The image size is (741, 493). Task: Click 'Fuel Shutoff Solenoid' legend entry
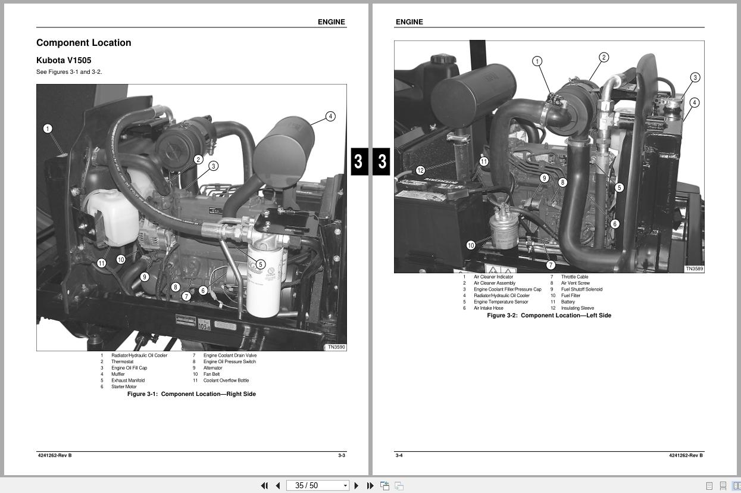[582, 289]
